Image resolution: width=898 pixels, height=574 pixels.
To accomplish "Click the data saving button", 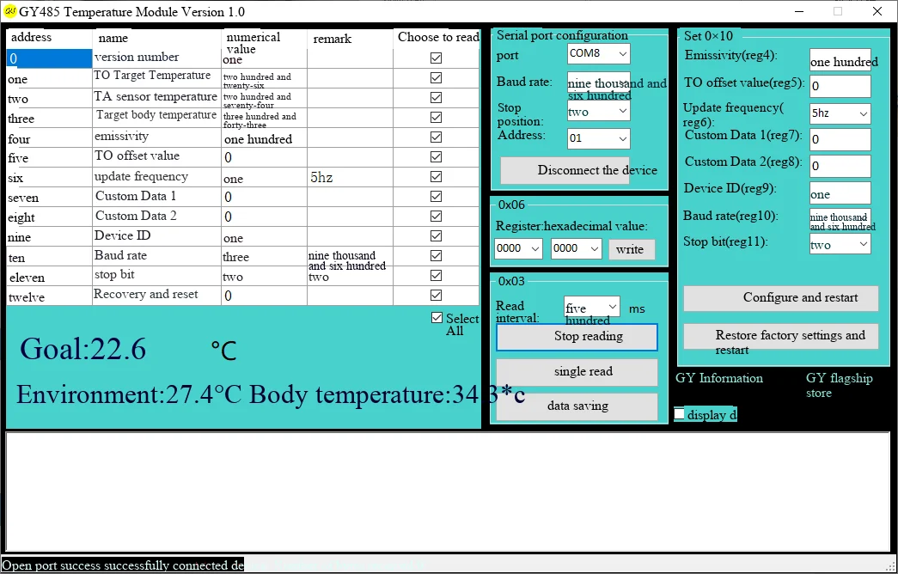I will tap(577, 406).
